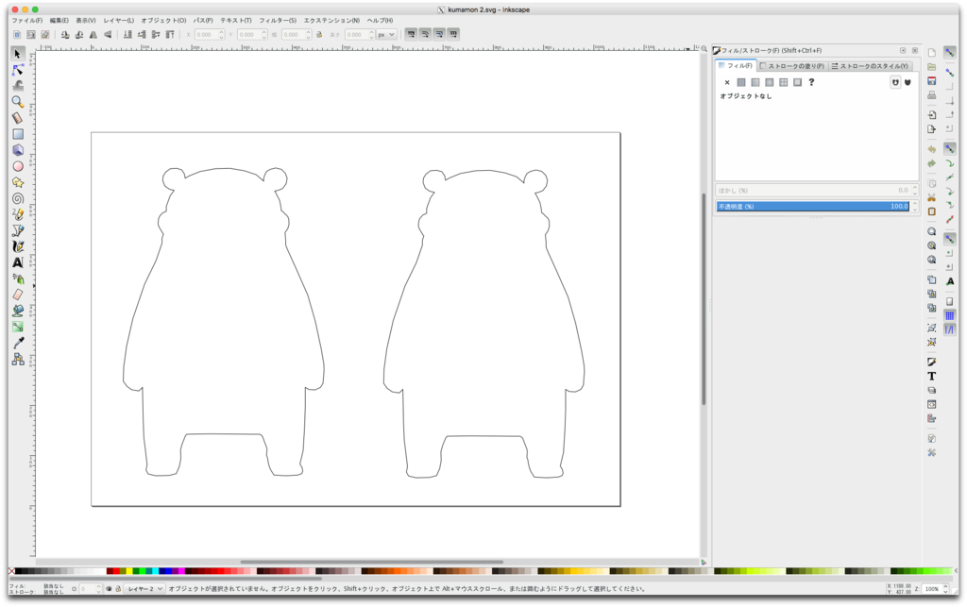Screen dimensions: 967x607
Task: Open the Text and Font dialog icon
Action: (x=931, y=376)
